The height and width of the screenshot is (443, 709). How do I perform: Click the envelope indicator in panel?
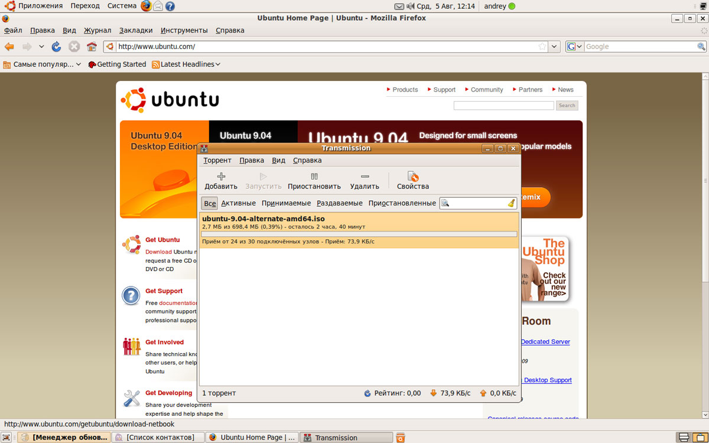coord(399,6)
